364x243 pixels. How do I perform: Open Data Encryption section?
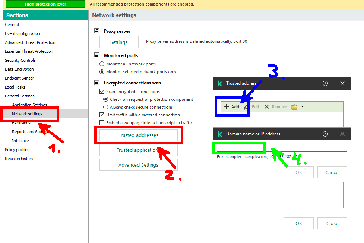coord(19,69)
